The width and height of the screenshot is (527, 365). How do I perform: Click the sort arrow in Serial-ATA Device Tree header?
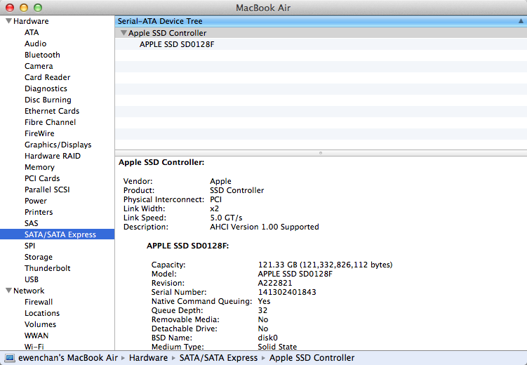tap(521, 21)
